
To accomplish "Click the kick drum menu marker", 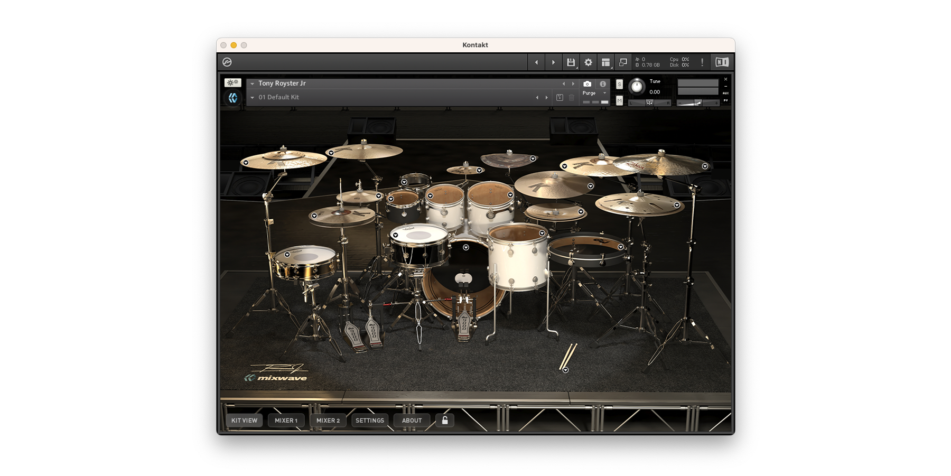I will [x=466, y=247].
